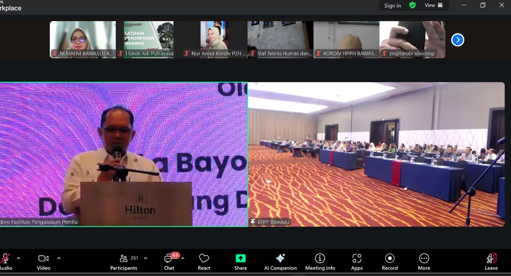Open the Apps menu
Viewport: 511px width, 276px height.
[x=357, y=261]
